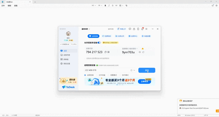Open the 查看 menu in the editor

point(16,6)
